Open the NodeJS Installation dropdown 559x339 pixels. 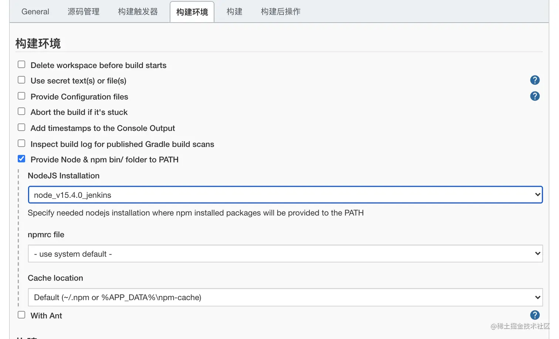[x=285, y=195]
